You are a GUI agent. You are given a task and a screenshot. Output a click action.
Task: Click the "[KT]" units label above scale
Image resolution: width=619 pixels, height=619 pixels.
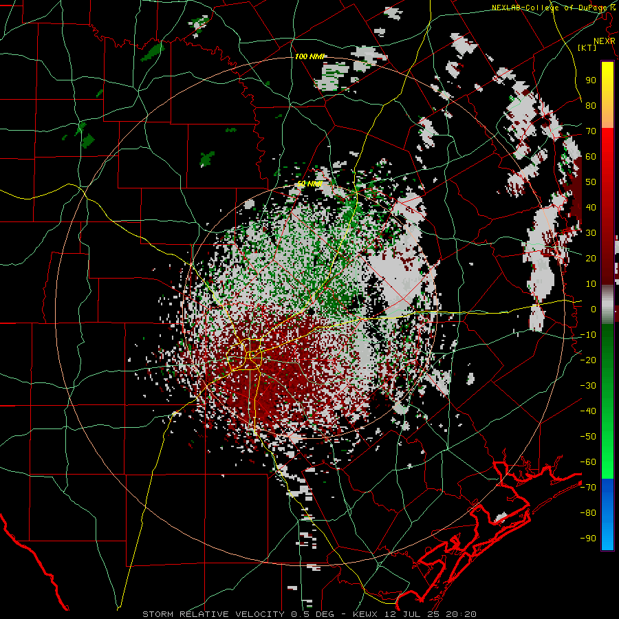click(587, 47)
